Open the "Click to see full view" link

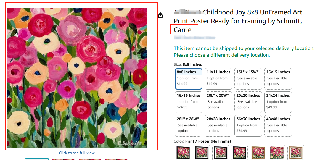pos(77,153)
